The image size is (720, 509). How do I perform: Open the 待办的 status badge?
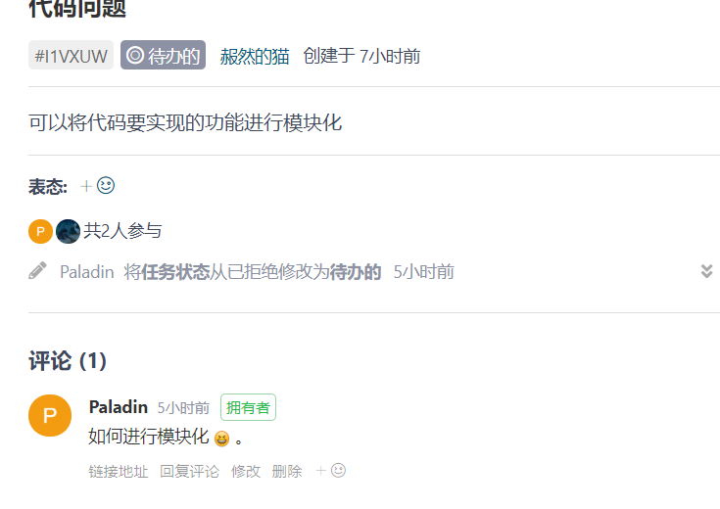(x=163, y=55)
